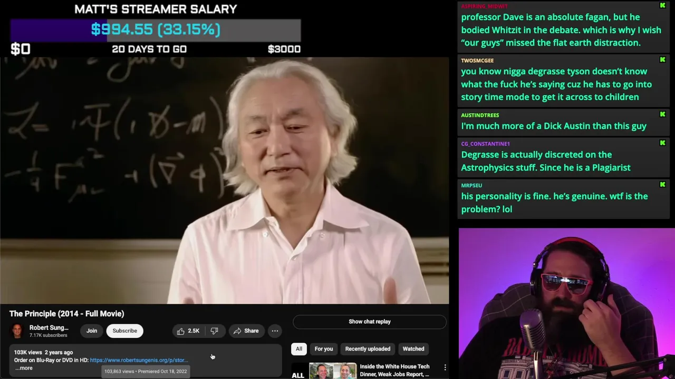Open the robertsungenis.org store link
The image size is (675, 379).
pyautogui.click(x=139, y=360)
